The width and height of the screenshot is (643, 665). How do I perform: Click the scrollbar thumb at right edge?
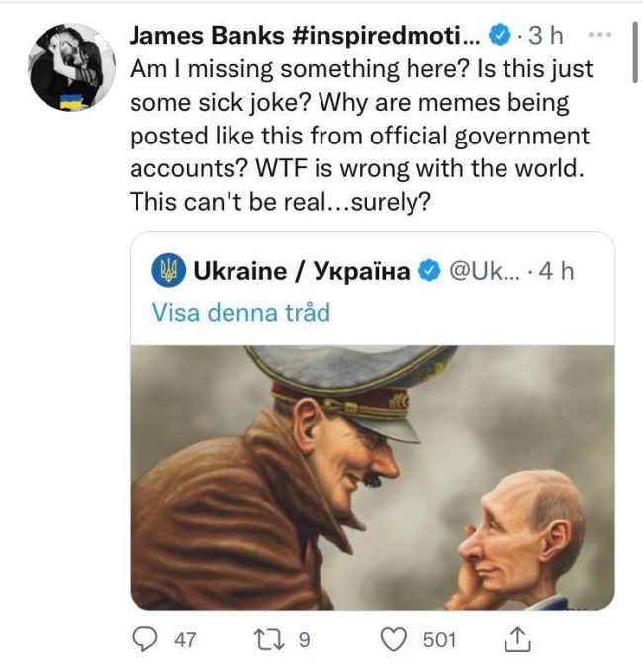635,52
